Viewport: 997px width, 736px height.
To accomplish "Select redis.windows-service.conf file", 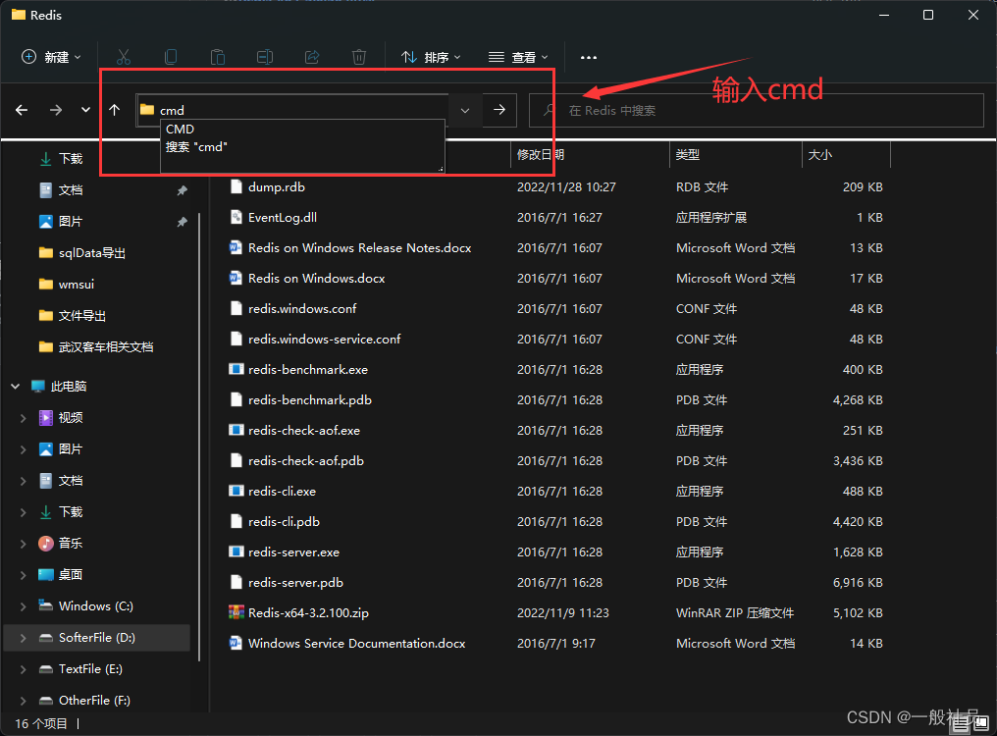I will (x=324, y=340).
